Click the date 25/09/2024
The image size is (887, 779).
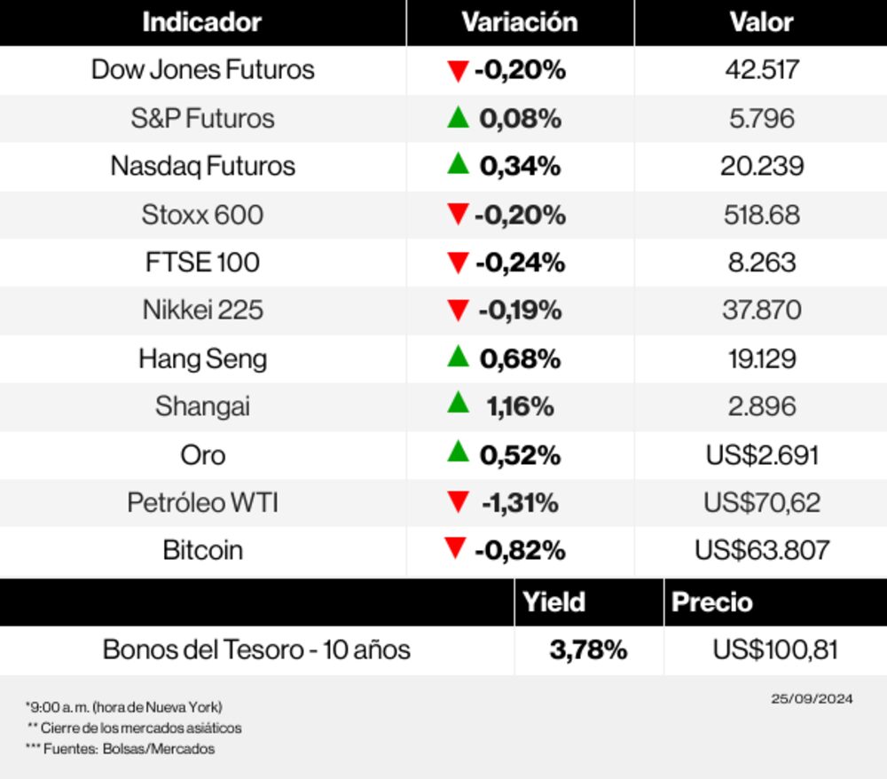point(812,699)
